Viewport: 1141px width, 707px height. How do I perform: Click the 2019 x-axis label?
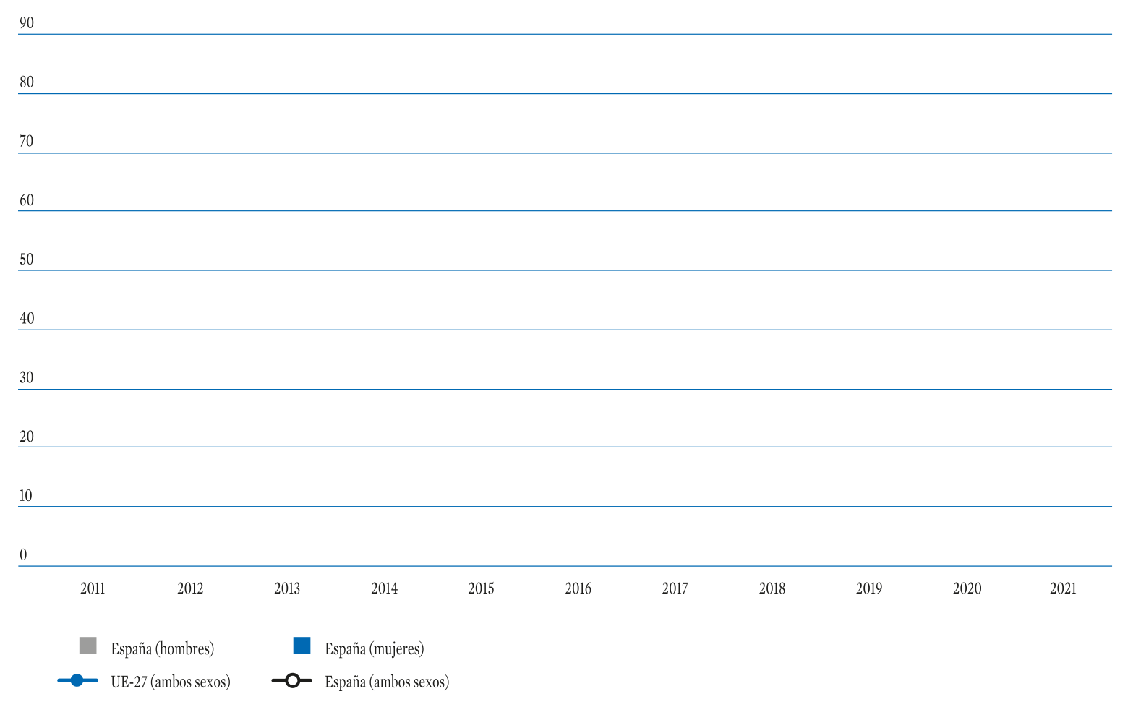click(869, 588)
